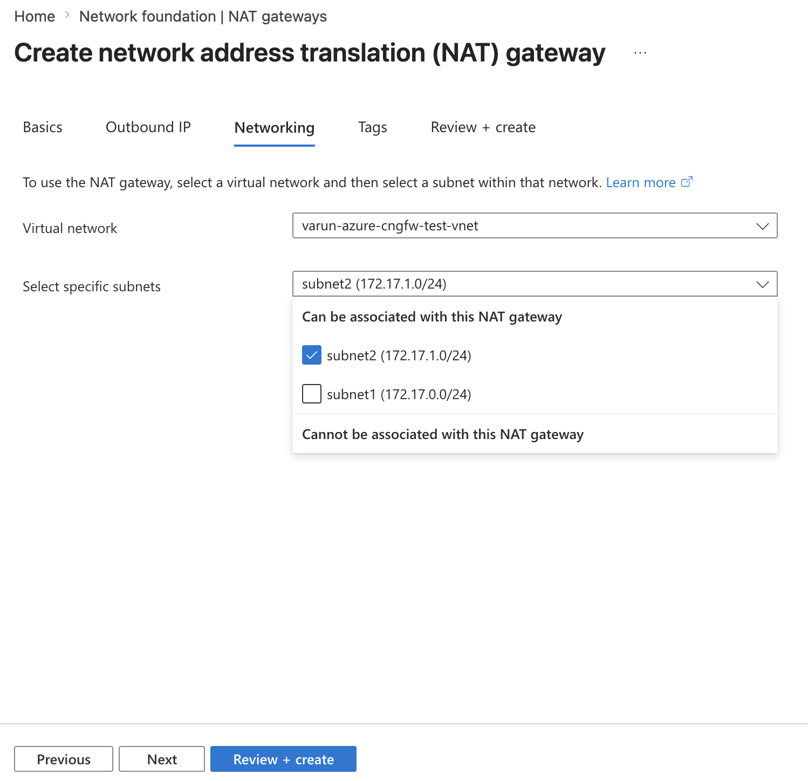Switch to the Basics tab

[x=43, y=127]
